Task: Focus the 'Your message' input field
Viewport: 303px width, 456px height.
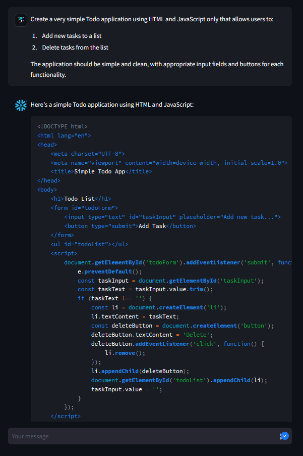Action: pos(141,436)
